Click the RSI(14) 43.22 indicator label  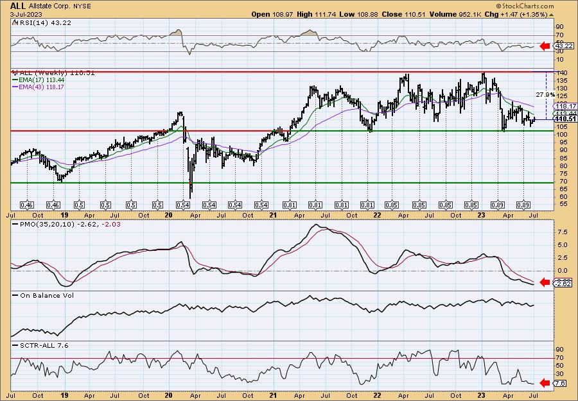[45, 22]
